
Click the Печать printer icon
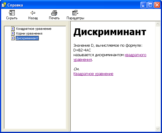54,13
